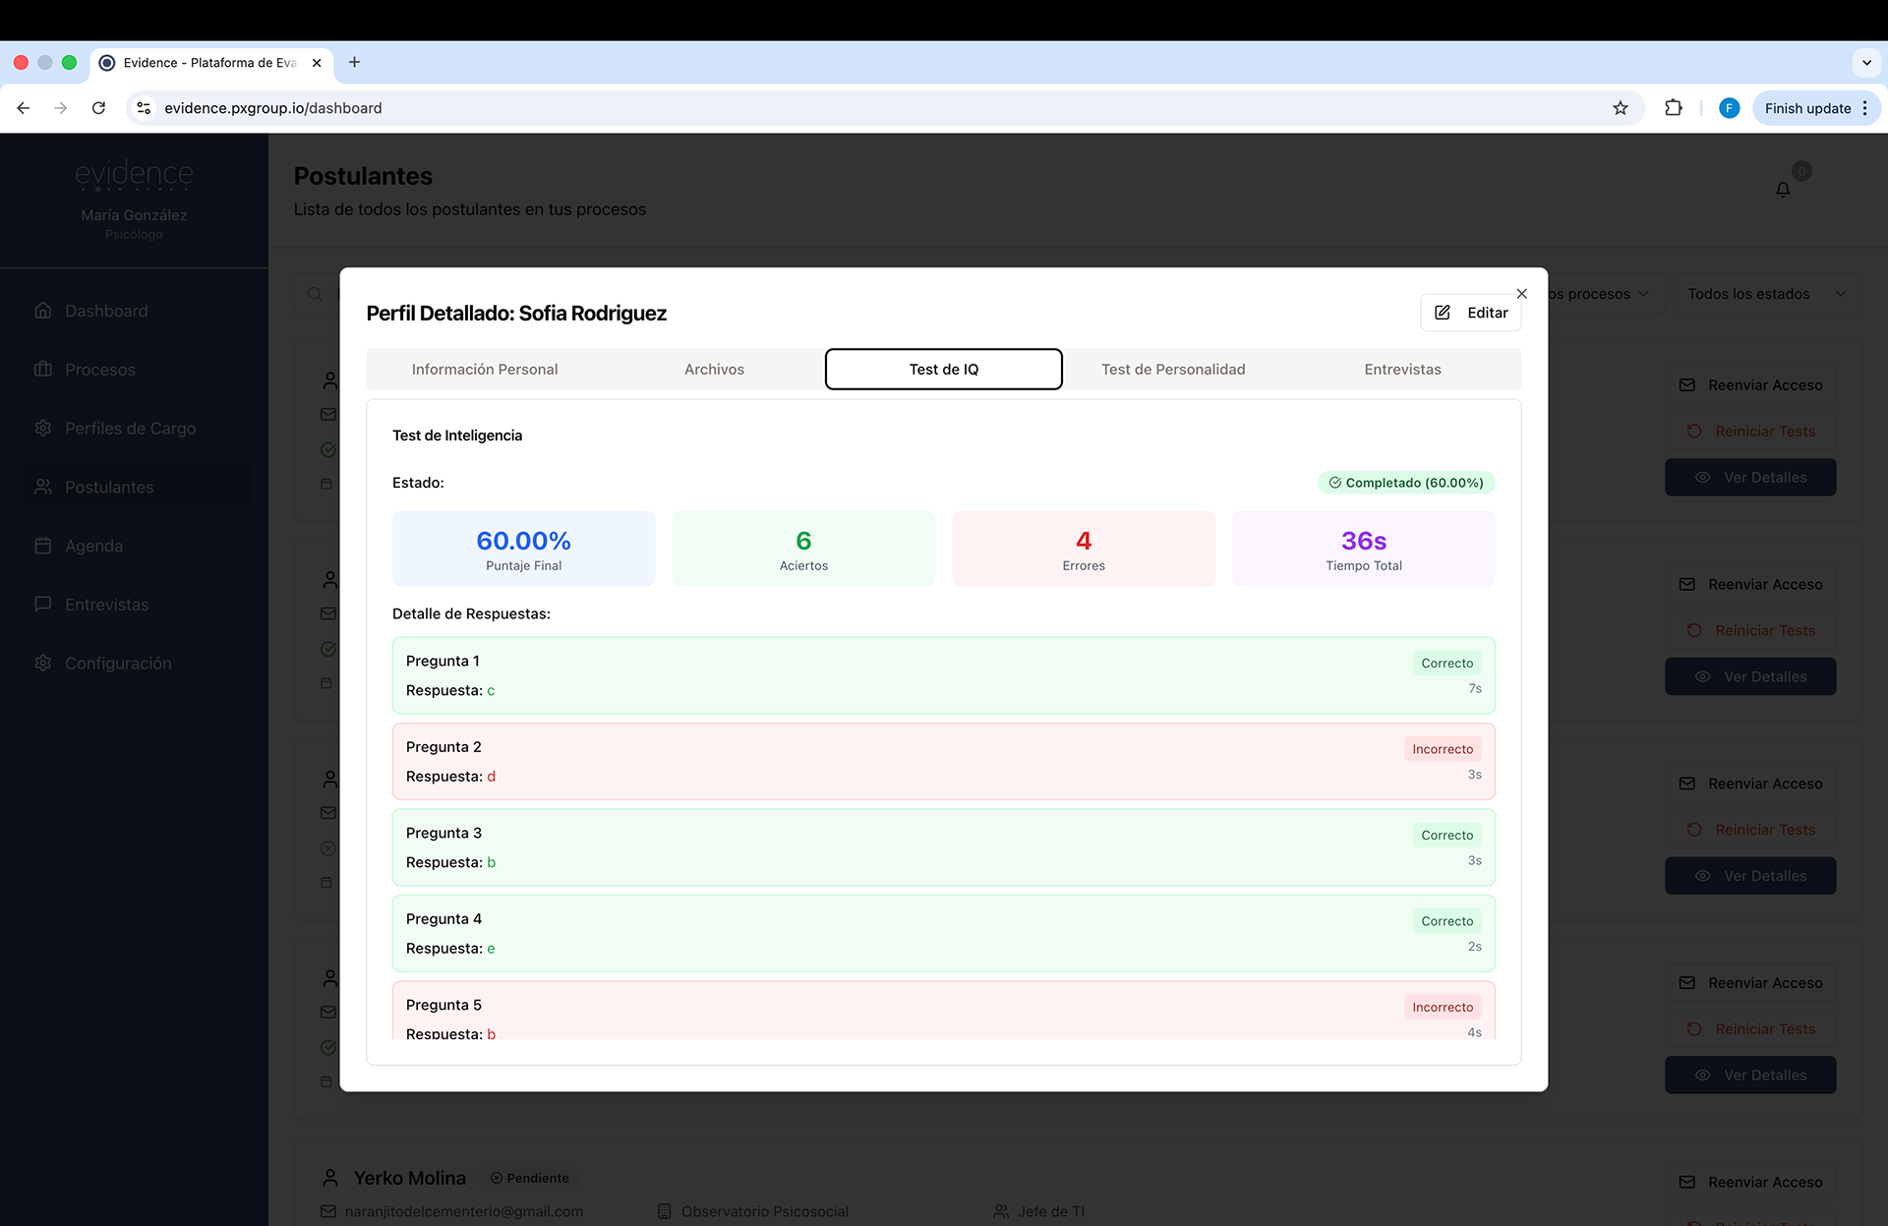1888x1226 pixels.
Task: Select the Información Personal tab
Action: 484,370
